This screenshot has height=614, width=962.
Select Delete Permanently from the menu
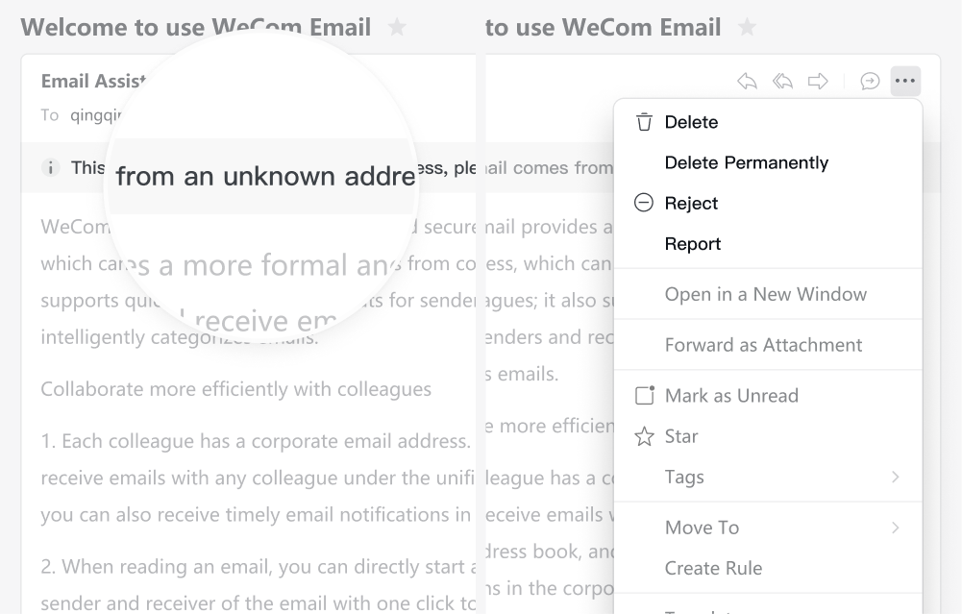point(747,162)
